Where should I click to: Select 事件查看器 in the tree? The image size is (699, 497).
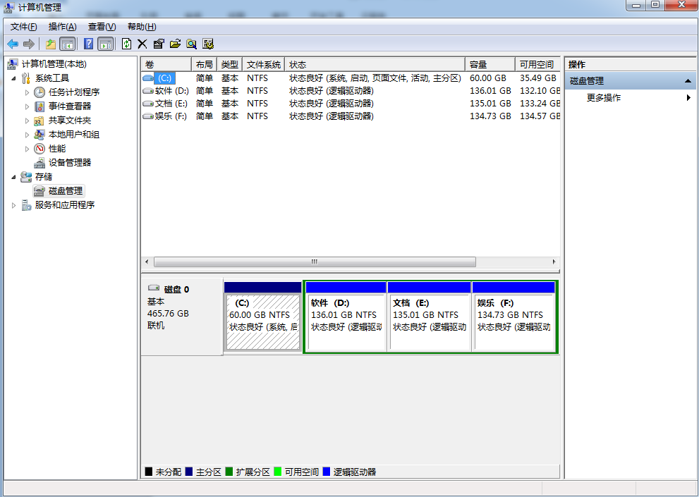70,106
